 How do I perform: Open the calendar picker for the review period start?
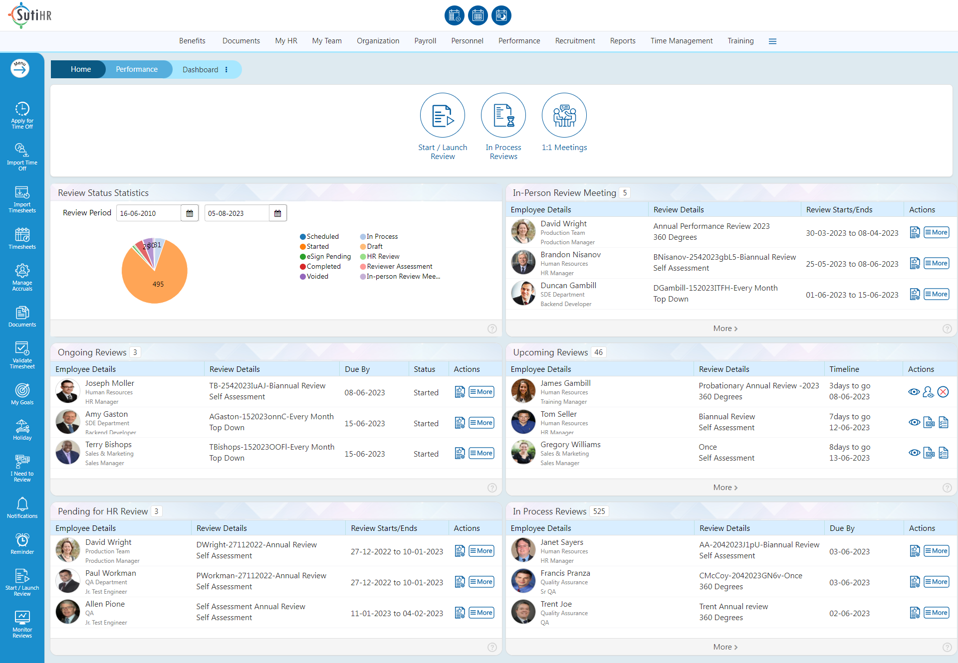189,213
